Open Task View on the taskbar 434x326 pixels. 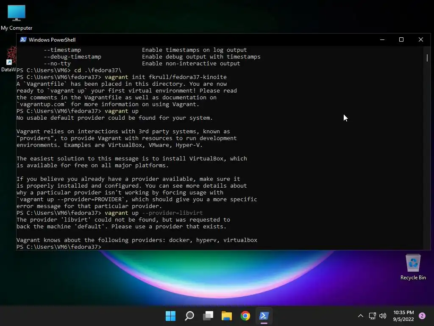(208, 316)
